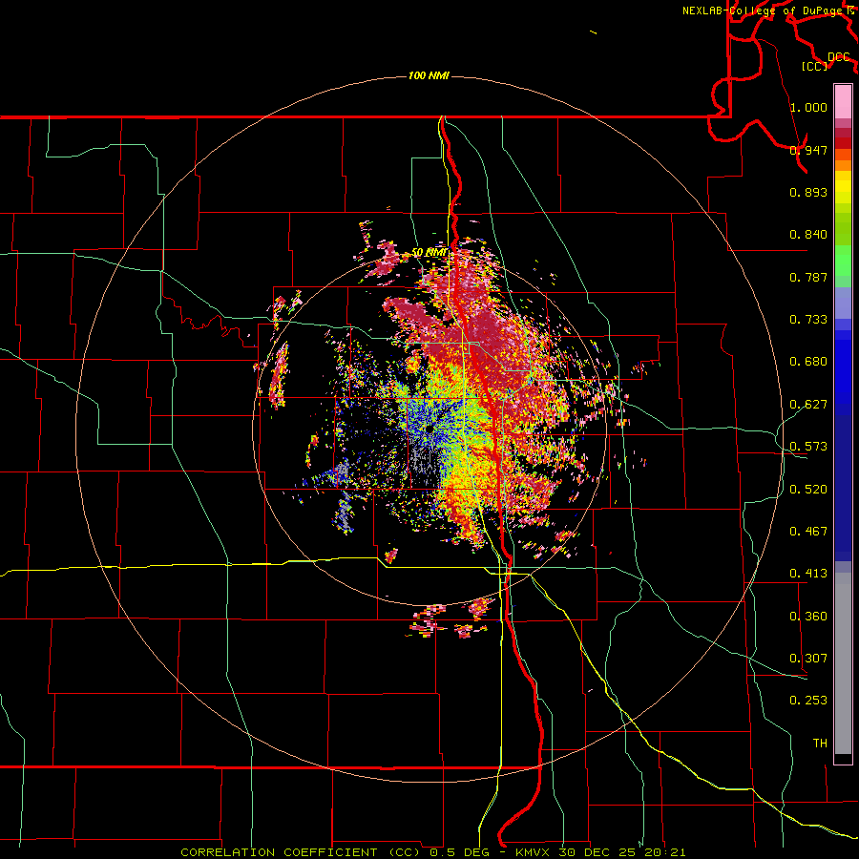Click the black radar site dot at center
Image resolution: width=859 pixels, height=859 pixels.
click(430, 429)
